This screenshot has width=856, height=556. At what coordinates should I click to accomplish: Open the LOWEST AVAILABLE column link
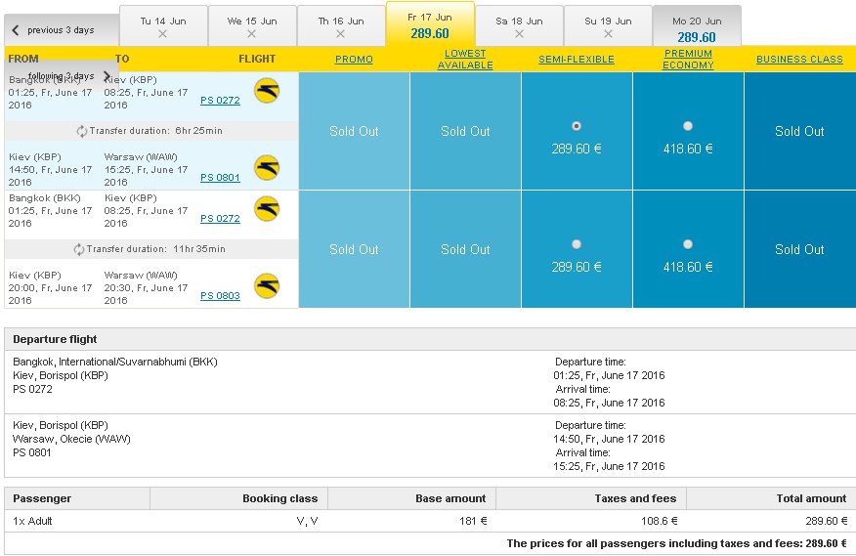465,59
